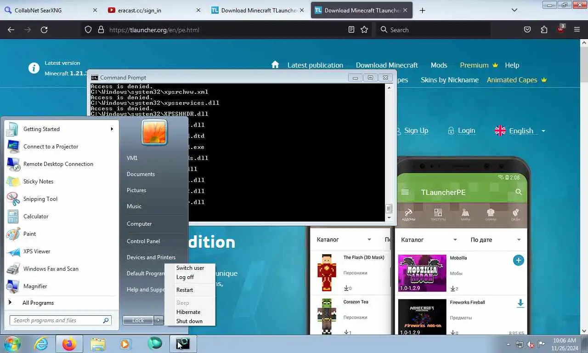The width and height of the screenshot is (588, 353).
Task: Click the Login link
Action: click(466, 131)
